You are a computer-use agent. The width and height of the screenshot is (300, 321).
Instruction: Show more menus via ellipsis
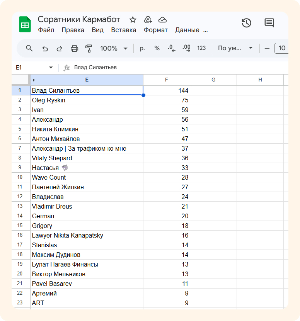coord(206,31)
